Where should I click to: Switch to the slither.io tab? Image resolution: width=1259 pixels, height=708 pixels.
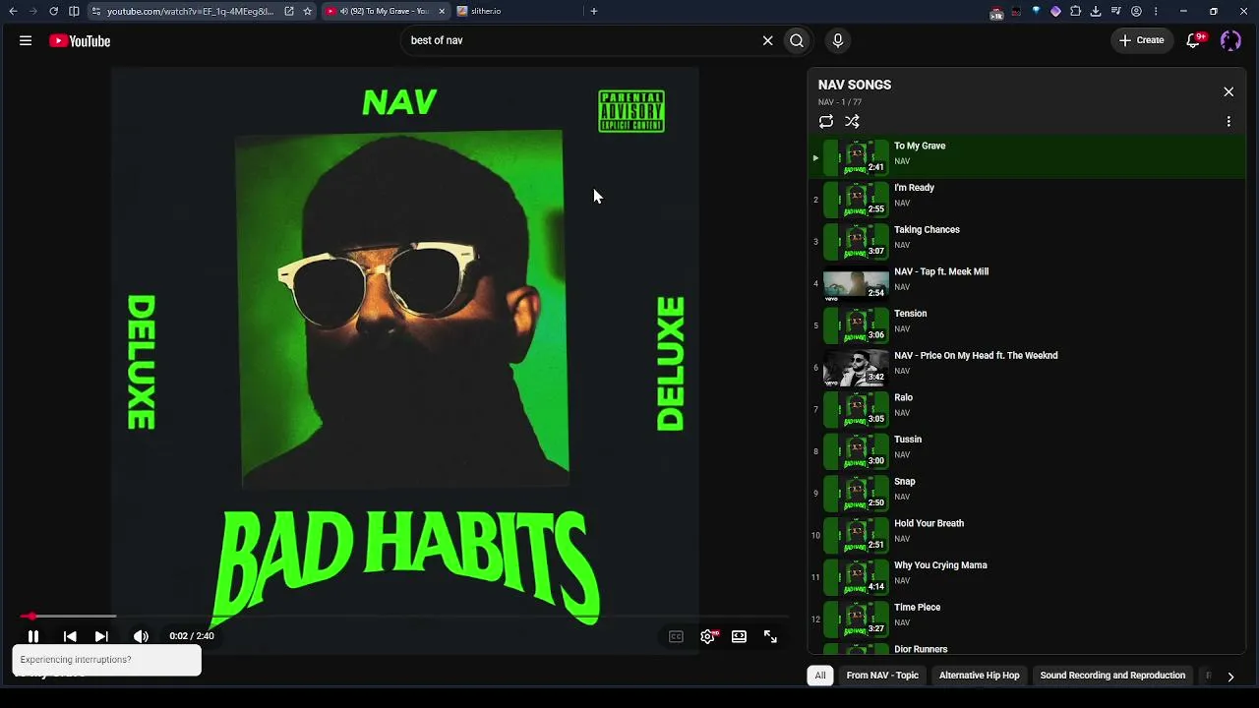tap(516, 11)
